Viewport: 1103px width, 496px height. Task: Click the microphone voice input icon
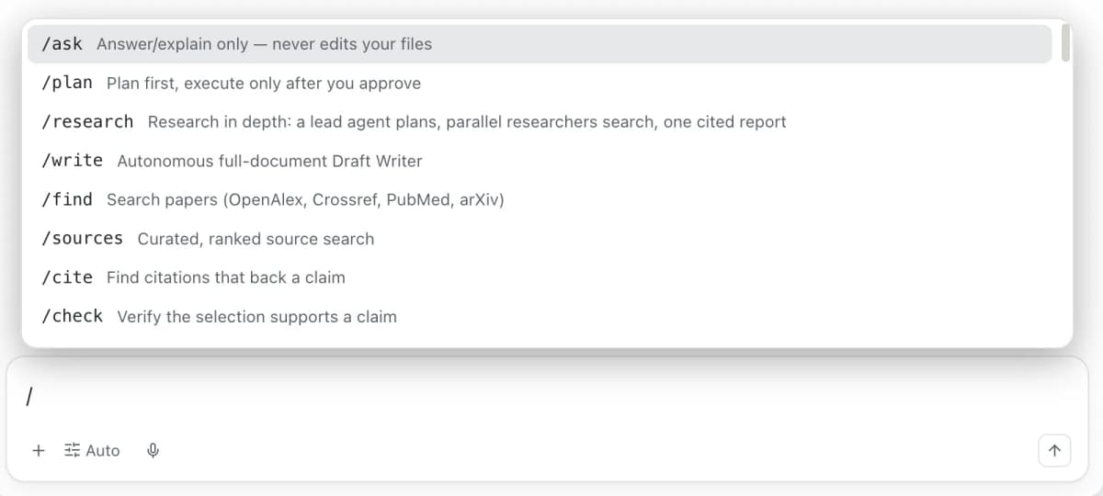coord(154,451)
